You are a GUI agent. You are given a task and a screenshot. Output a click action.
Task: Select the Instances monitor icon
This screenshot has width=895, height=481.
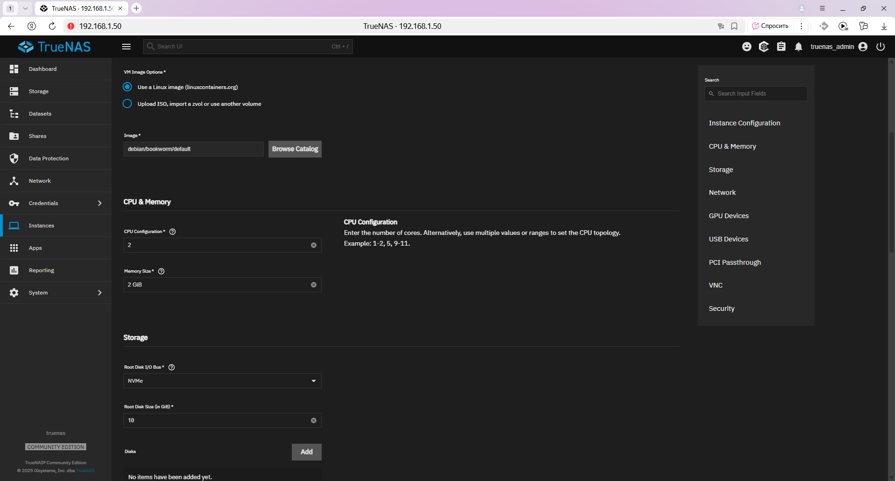point(14,226)
